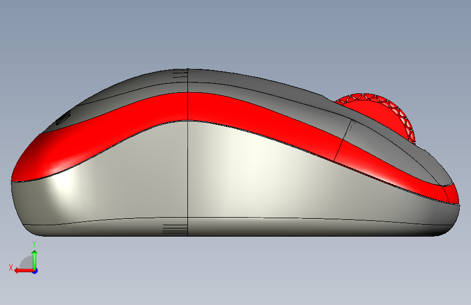The height and width of the screenshot is (305, 471).
Task: Click the 'Y' axis label
Action: click(x=34, y=244)
